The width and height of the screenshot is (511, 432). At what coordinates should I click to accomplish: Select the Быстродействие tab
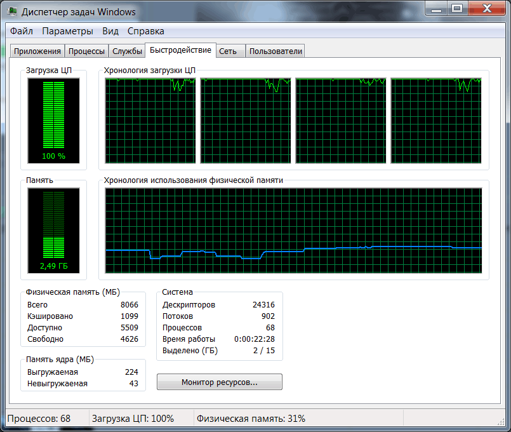click(180, 50)
